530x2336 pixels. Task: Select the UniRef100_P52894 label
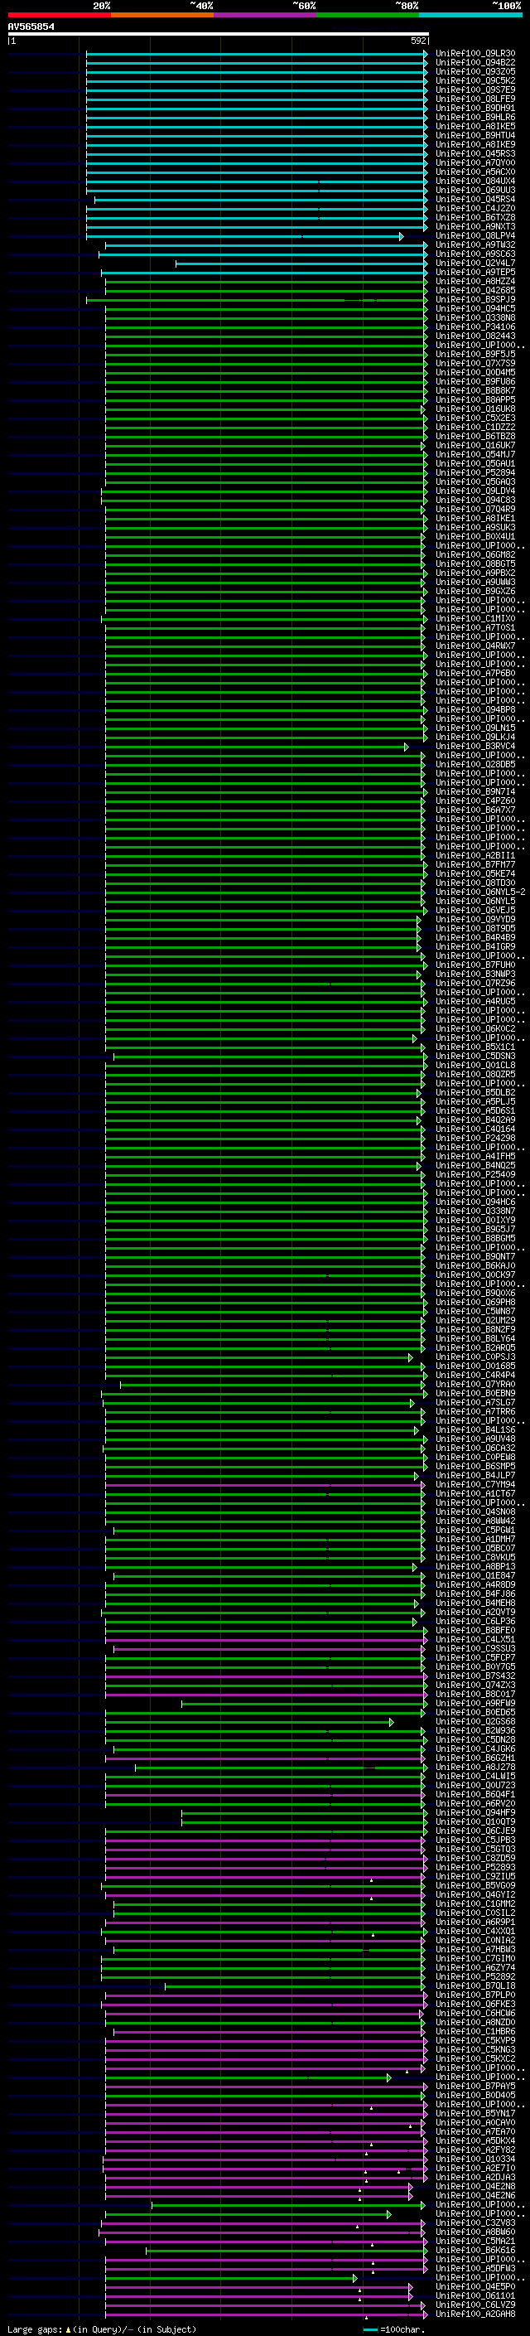click(x=475, y=472)
